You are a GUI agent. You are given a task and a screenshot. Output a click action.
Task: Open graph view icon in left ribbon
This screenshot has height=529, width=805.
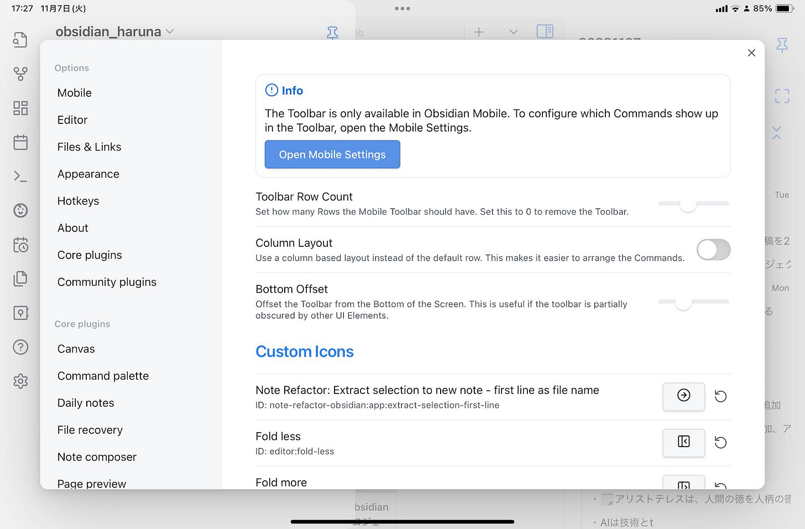20,74
